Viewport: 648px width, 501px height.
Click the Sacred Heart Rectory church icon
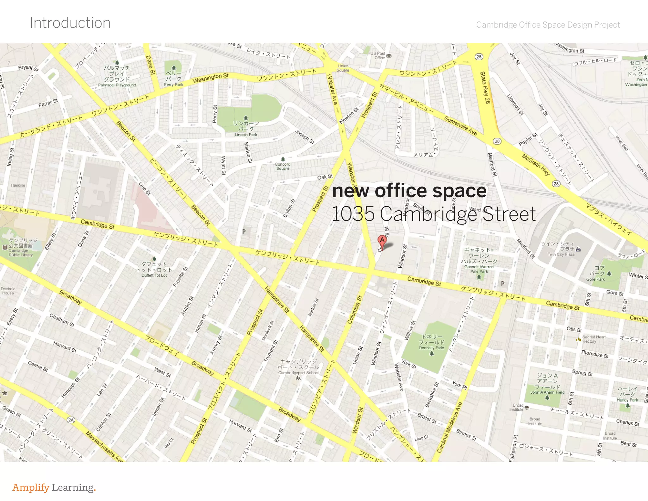pyautogui.click(x=578, y=339)
